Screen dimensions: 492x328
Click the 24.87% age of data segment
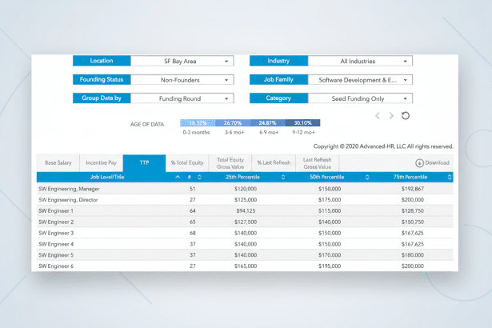click(x=267, y=123)
